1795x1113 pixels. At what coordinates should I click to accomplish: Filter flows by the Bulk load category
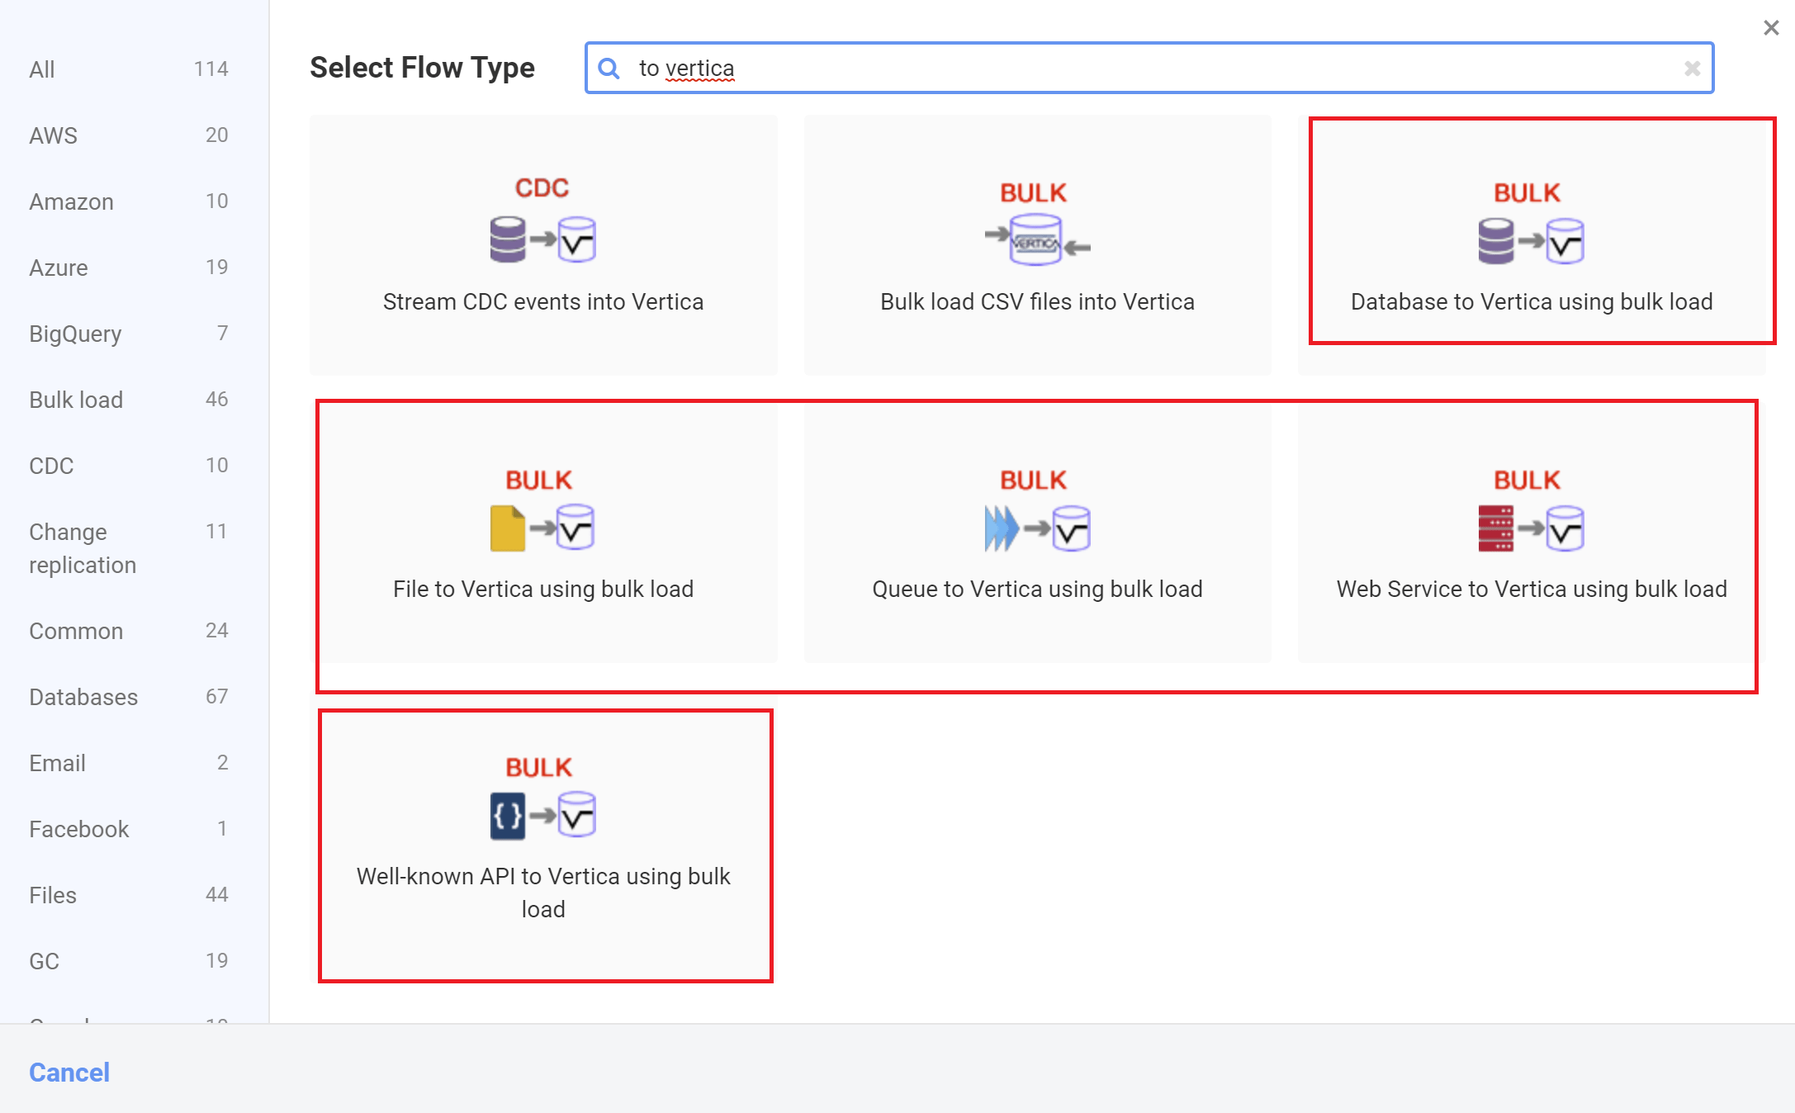click(x=75, y=400)
